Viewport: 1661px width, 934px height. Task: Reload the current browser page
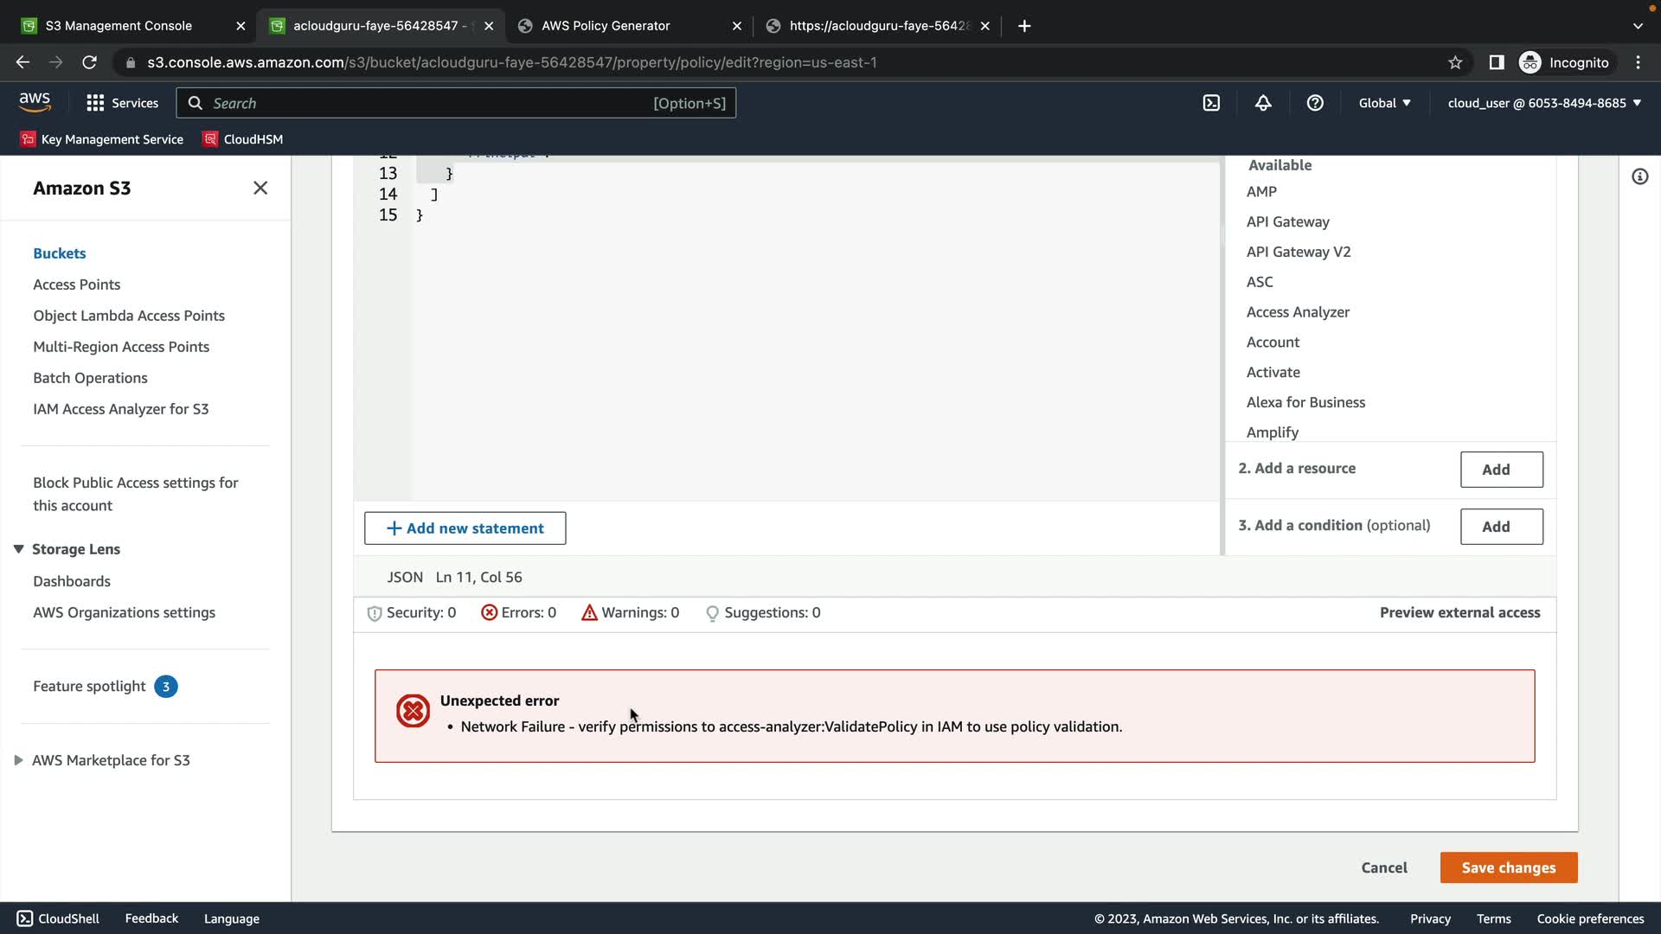[89, 62]
